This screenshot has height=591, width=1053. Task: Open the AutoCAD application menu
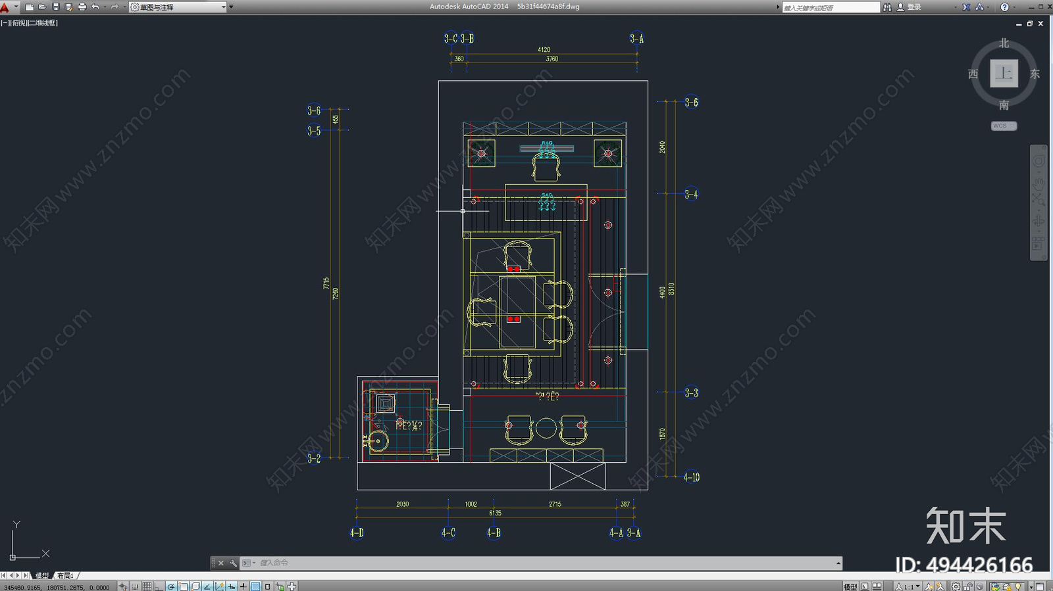click(x=5, y=7)
